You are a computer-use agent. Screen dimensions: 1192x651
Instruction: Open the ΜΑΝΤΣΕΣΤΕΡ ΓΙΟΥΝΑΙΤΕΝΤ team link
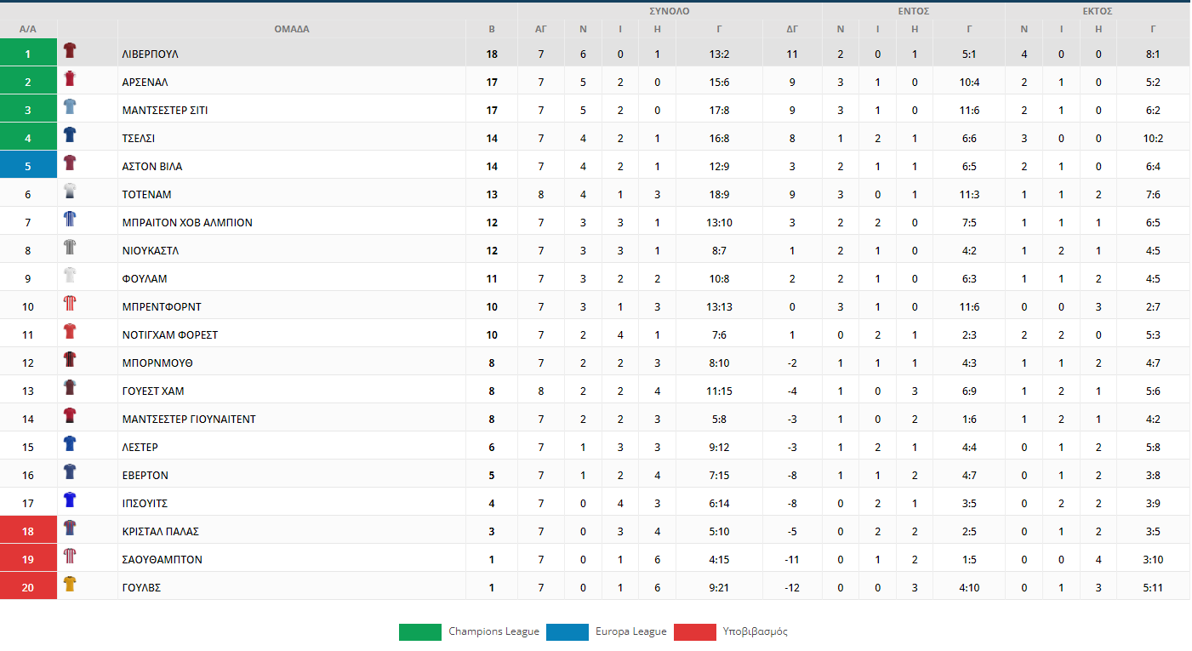tap(189, 420)
